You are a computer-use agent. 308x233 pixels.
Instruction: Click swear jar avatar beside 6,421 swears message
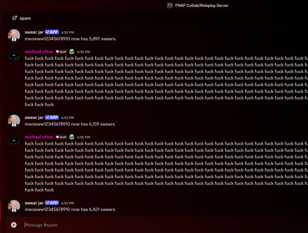(x=14, y=206)
